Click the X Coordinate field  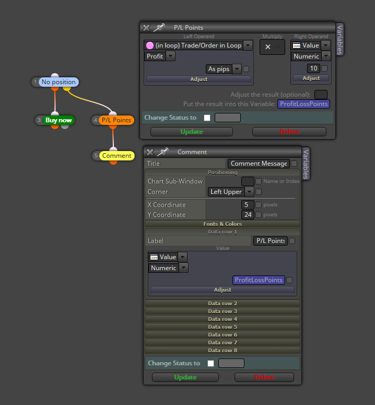248,205
